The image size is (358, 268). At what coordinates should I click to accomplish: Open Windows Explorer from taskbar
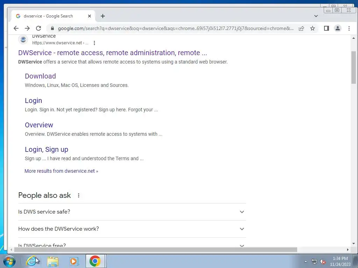point(53,261)
